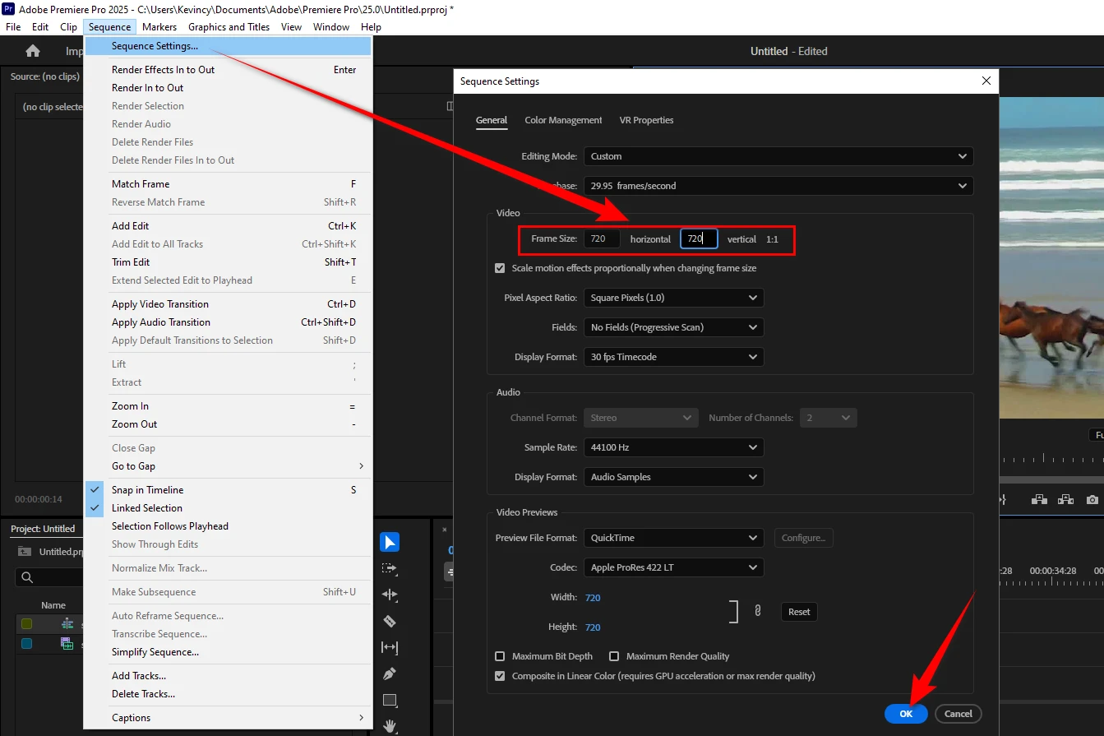The height and width of the screenshot is (736, 1104).
Task: Click the parent folder icon beside Untitled.prproj
Action: coord(25,552)
